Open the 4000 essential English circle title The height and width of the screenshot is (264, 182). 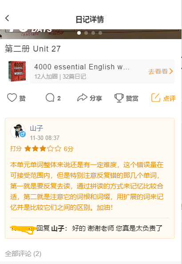pyautogui.click(x=82, y=67)
